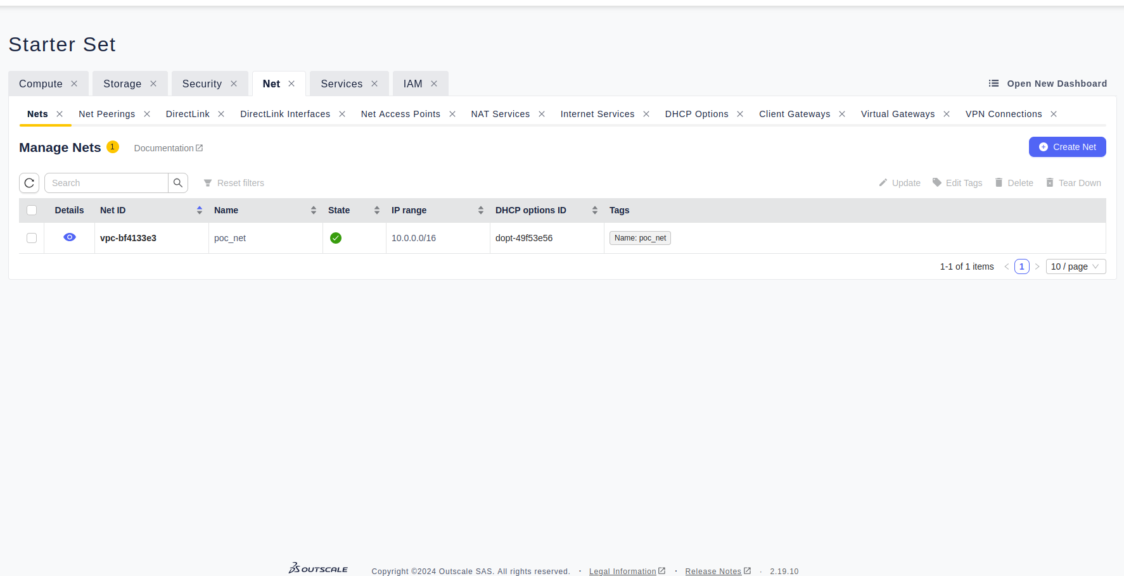Viewport: 1124px width, 576px height.
Task: Click the Edit Tags tag icon
Action: pyautogui.click(x=936, y=183)
